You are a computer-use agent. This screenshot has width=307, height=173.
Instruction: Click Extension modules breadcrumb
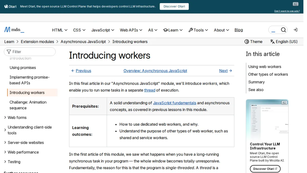tap(37, 42)
